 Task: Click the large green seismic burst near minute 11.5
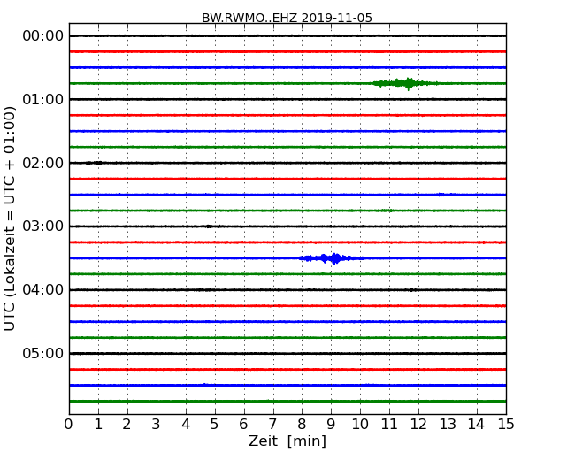pos(405,84)
